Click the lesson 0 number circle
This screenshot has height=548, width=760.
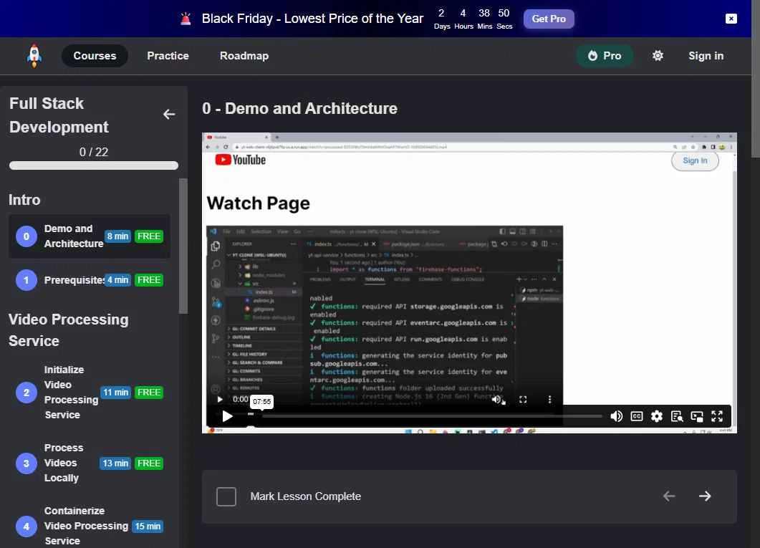[x=27, y=236]
